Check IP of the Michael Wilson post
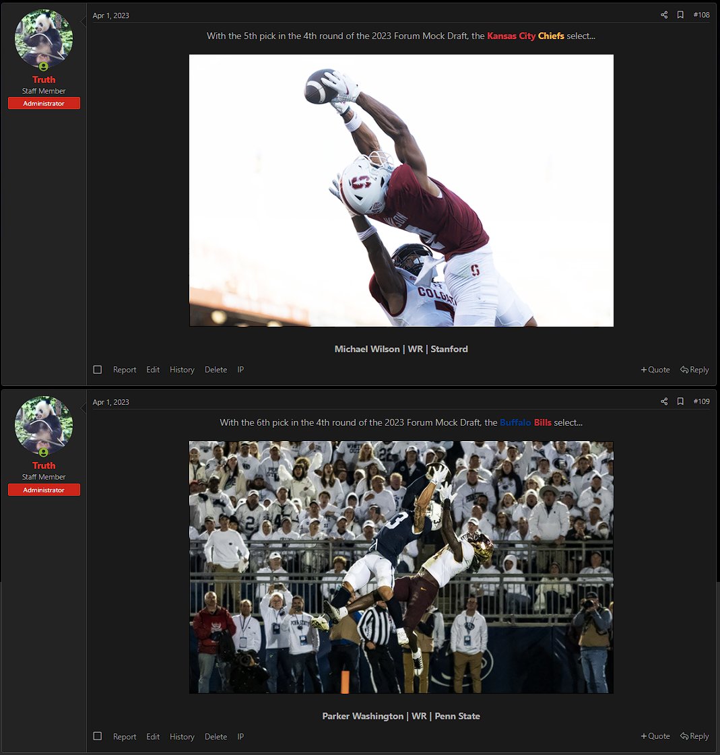The image size is (720, 755). [x=240, y=369]
